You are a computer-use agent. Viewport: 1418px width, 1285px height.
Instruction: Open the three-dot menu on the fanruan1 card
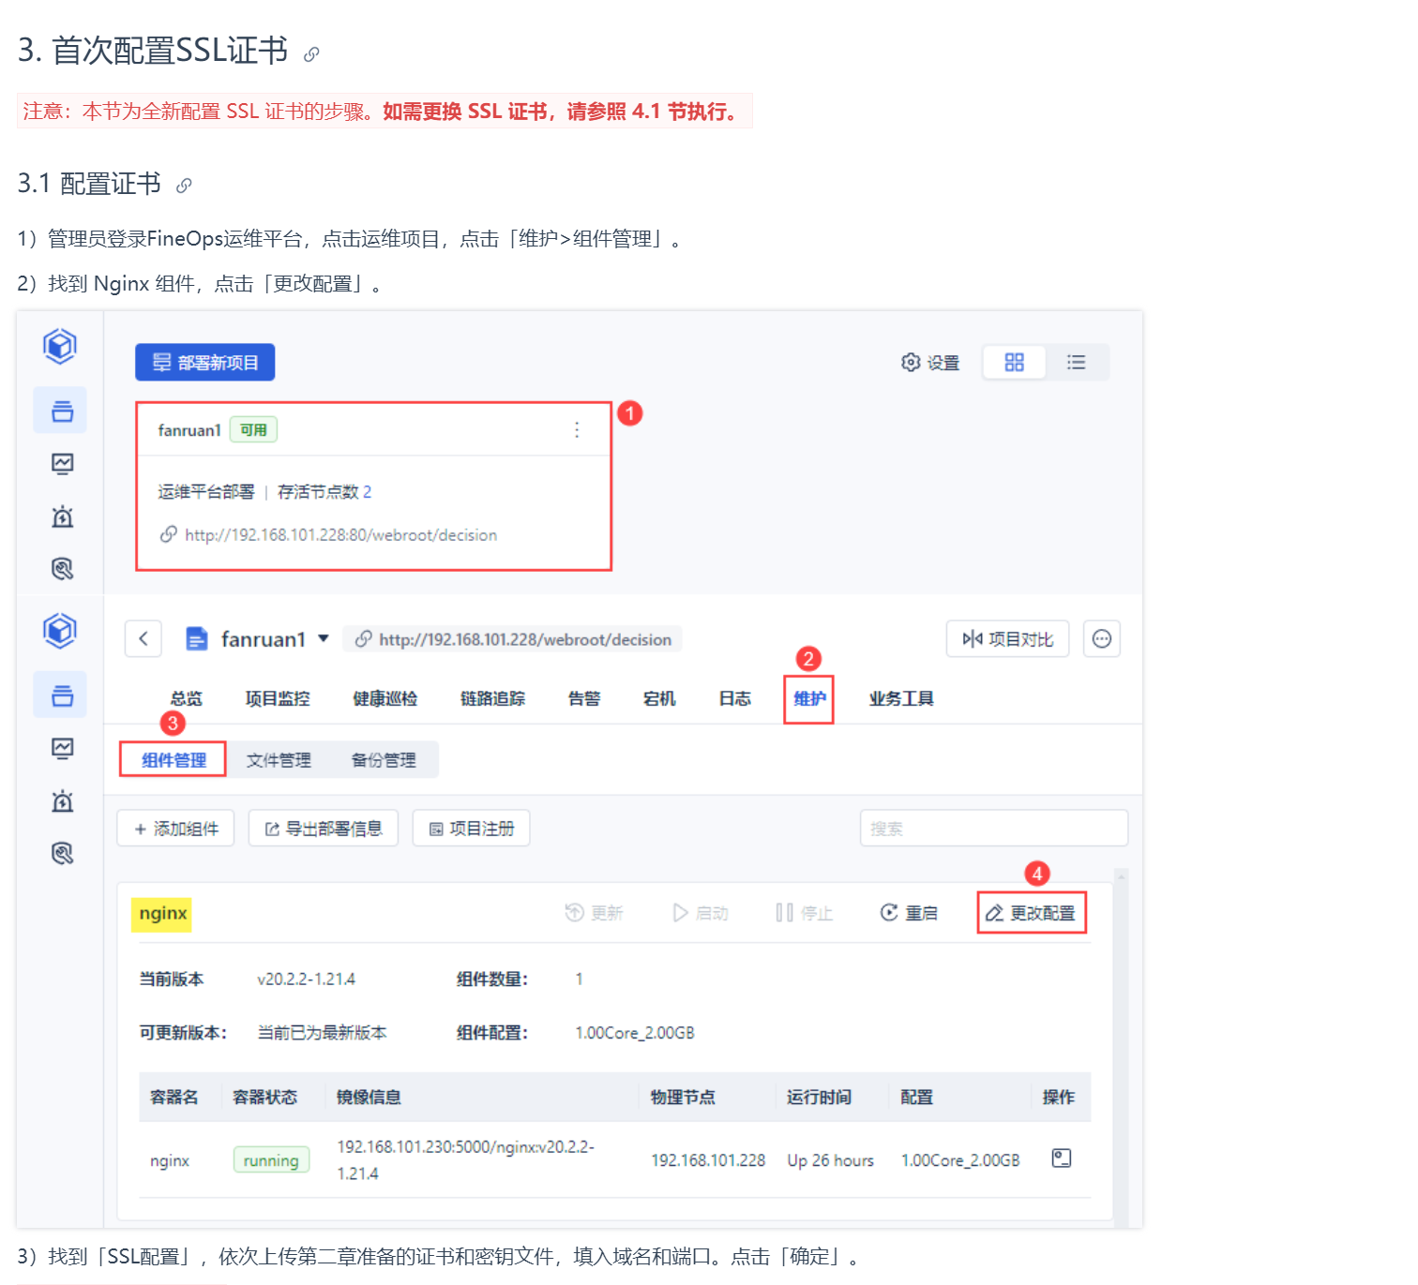click(577, 430)
